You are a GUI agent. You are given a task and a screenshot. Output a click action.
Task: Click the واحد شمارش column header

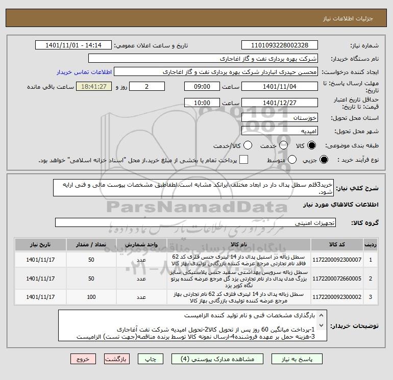[x=141, y=244]
